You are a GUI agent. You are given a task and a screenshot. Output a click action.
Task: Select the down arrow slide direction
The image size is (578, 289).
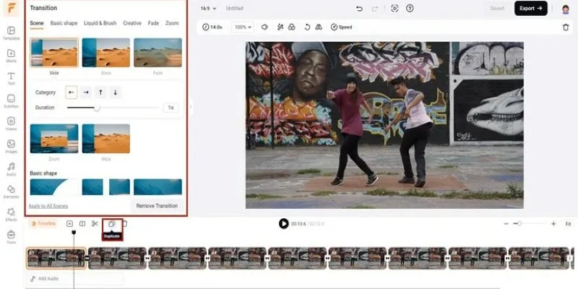116,92
